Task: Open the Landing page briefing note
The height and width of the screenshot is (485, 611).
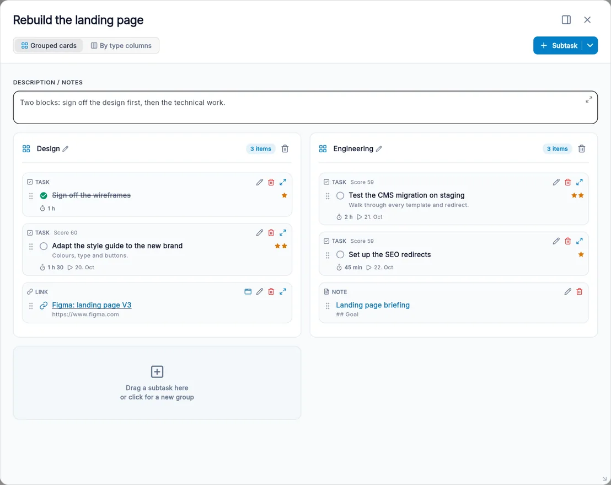Action: tap(373, 305)
